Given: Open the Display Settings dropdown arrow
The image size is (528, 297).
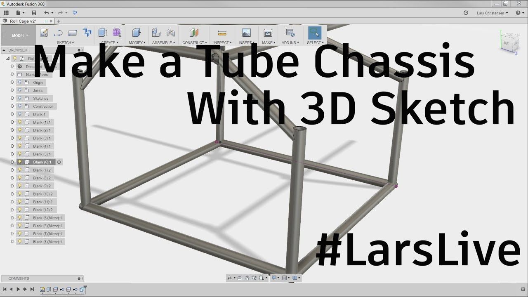Looking at the screenshot, I should click(x=278, y=278).
